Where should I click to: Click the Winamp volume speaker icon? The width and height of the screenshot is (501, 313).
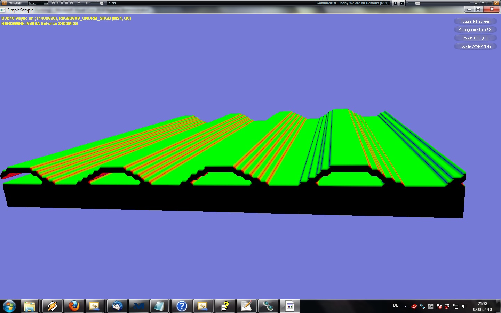[87, 3]
